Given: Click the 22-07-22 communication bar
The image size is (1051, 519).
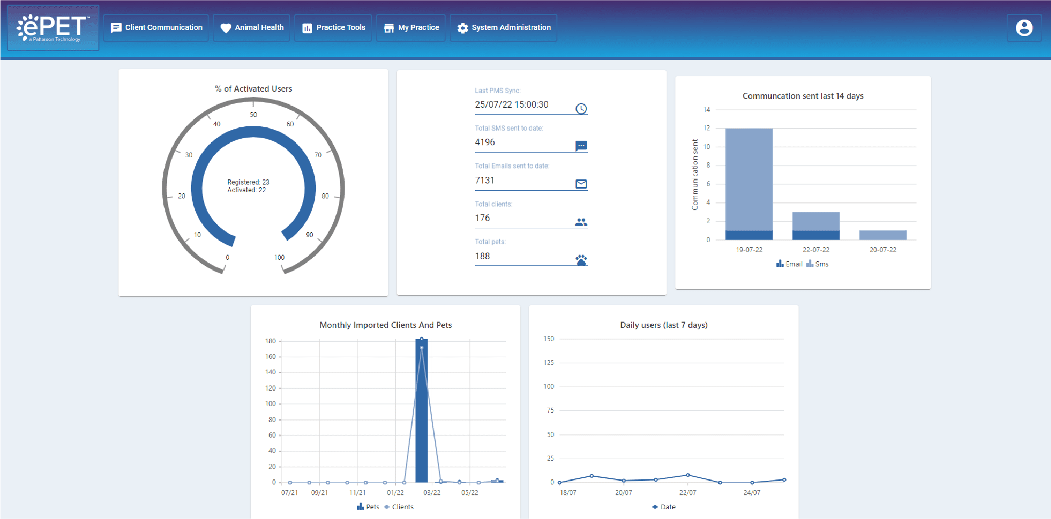Looking at the screenshot, I should point(816,226).
